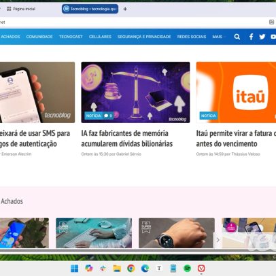
Task: Go to the COMUNIDADE section
Action: (x=39, y=37)
